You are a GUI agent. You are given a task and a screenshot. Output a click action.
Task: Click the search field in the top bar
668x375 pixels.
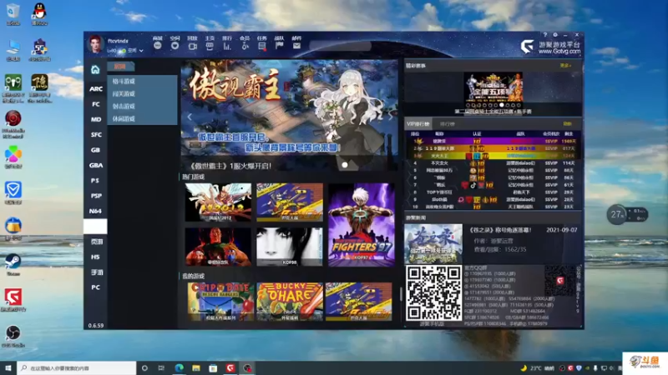click(x=340, y=46)
